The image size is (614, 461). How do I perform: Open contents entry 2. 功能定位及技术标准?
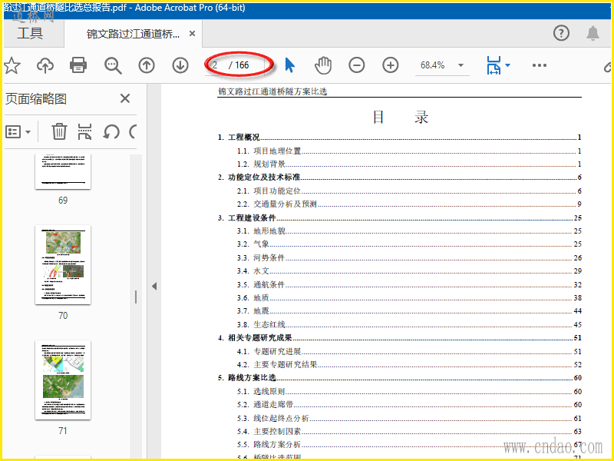399,177
